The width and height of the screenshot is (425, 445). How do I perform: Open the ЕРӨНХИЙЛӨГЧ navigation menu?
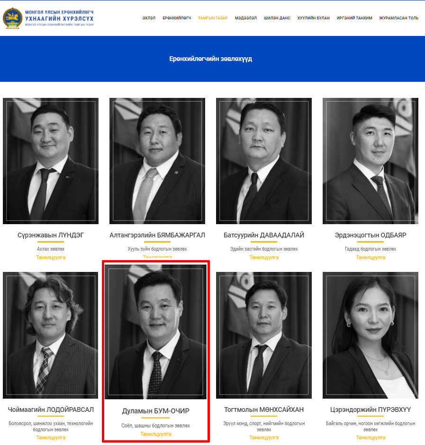tap(177, 18)
